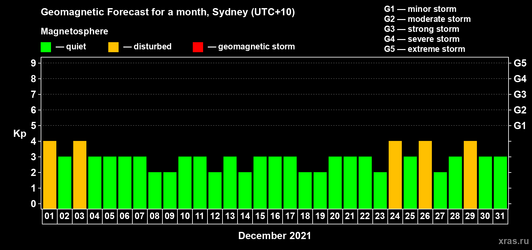532x250 pixels.
Task: Click the green quiet legend swatch
Action: pos(46,47)
